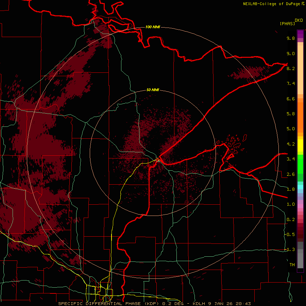Click the 0.2 legend value
Screen dimensions: 306x306
[x=291, y=220]
